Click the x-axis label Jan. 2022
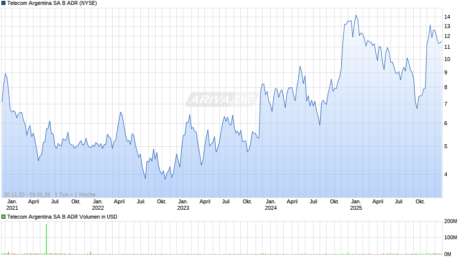 tap(98, 205)
